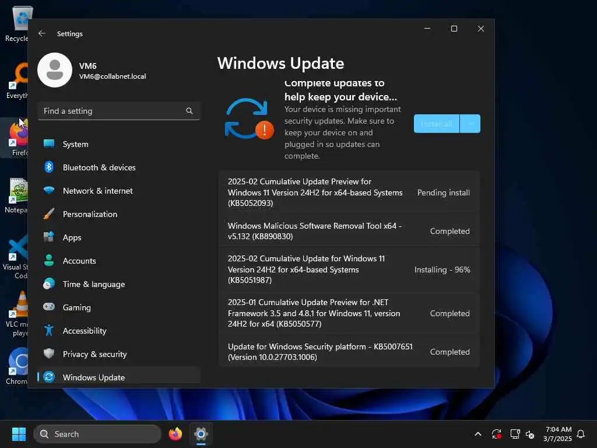Click the update status sync warning icon

point(249,119)
